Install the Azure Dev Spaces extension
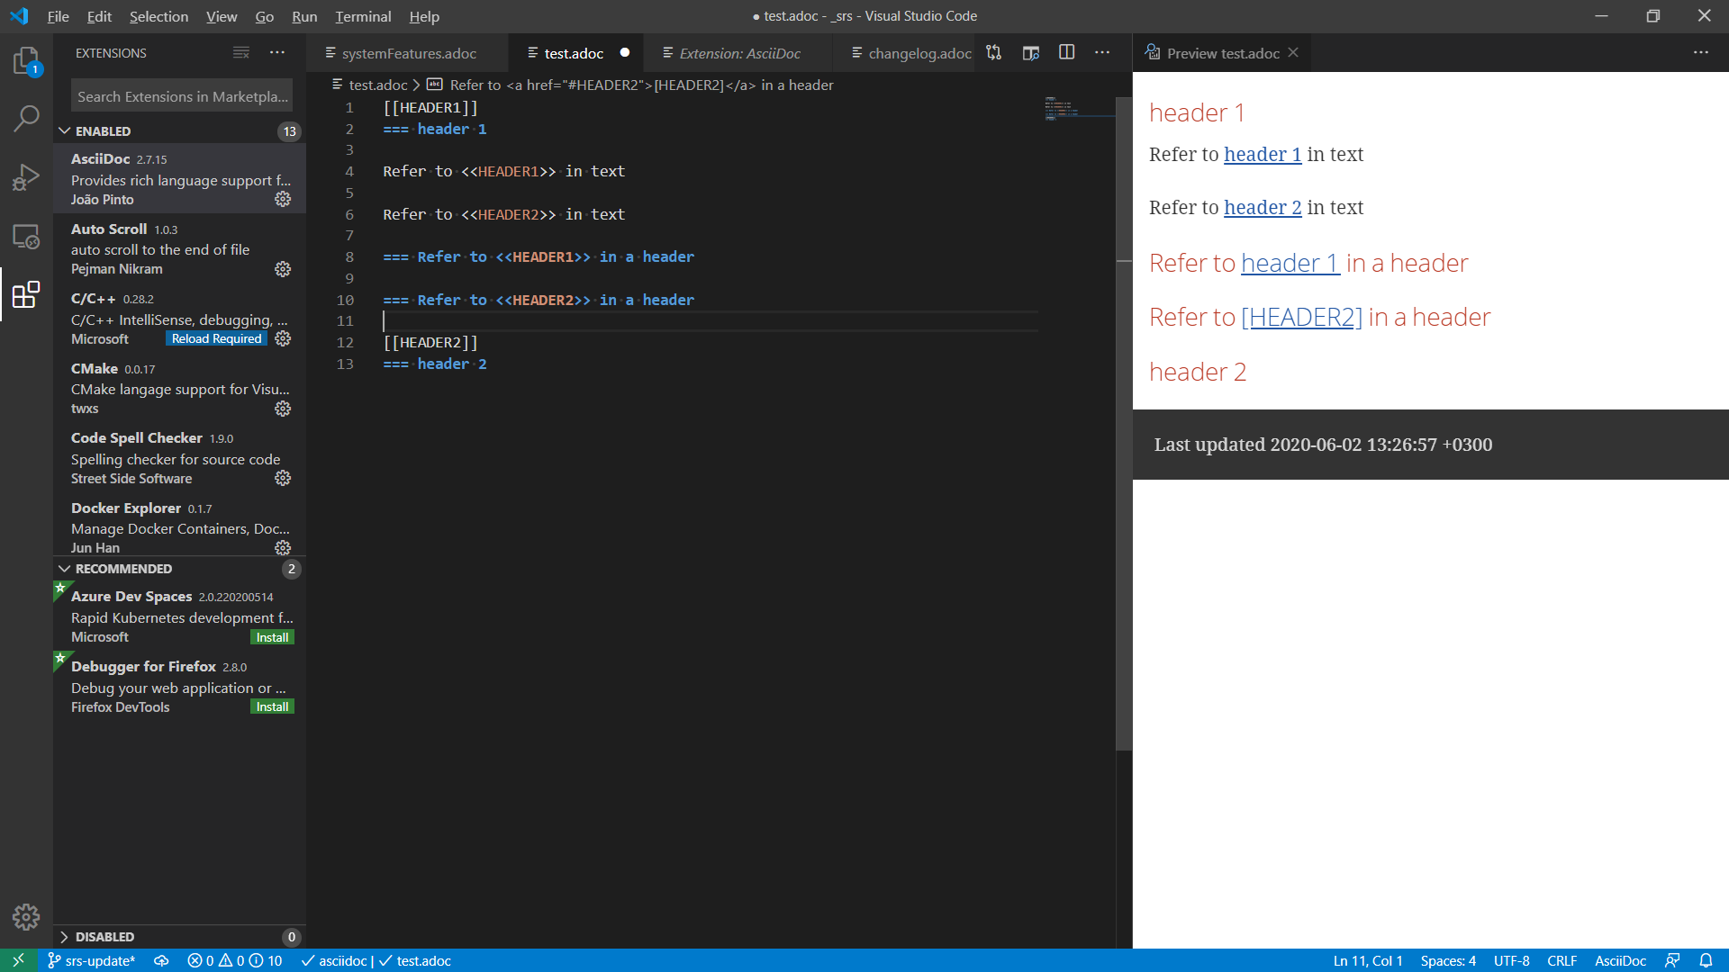This screenshot has width=1729, height=972. [x=272, y=637]
